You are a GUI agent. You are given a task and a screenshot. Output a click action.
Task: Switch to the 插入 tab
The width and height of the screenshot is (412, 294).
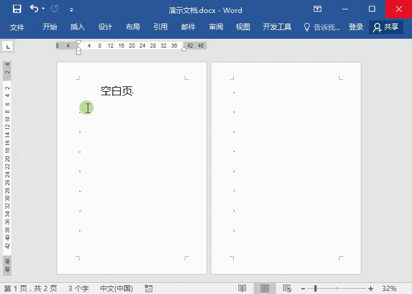click(x=78, y=27)
